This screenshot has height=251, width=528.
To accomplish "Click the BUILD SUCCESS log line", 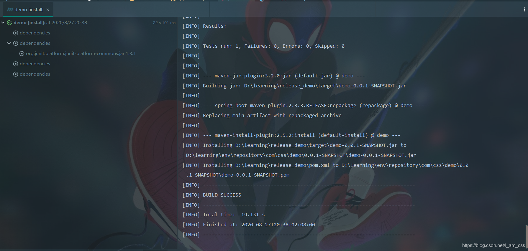I will pyautogui.click(x=212, y=195).
